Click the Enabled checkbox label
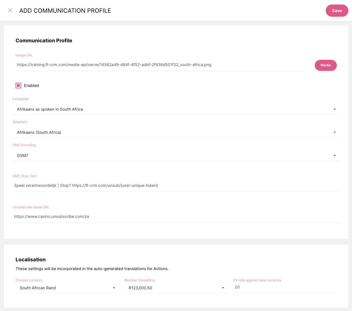The height and width of the screenshot is (311, 352). coord(31,86)
